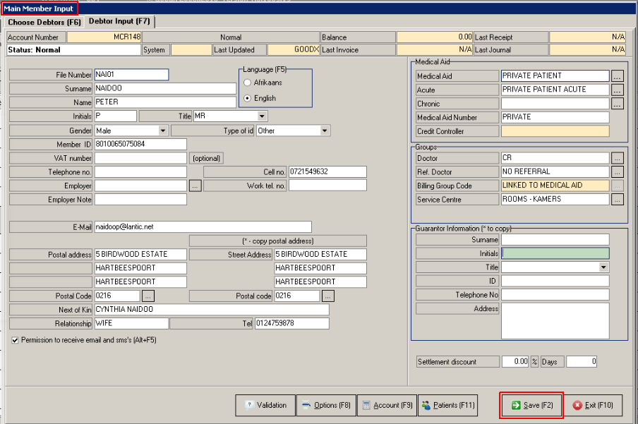The image size is (638, 424).
Task: Switch to Choose Debtors (F6) tab
Action: pos(43,22)
